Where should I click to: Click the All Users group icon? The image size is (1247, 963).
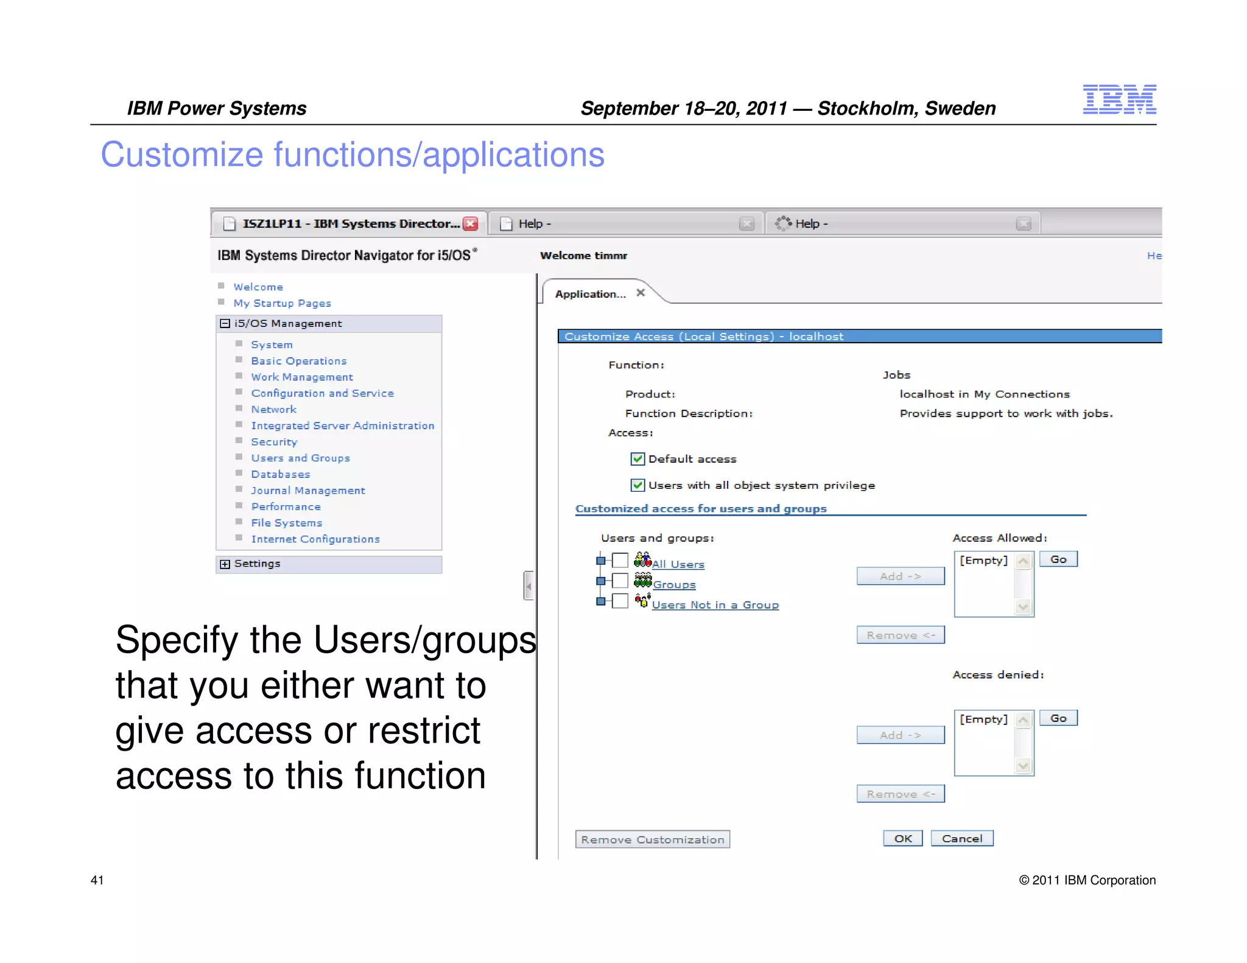(x=642, y=559)
